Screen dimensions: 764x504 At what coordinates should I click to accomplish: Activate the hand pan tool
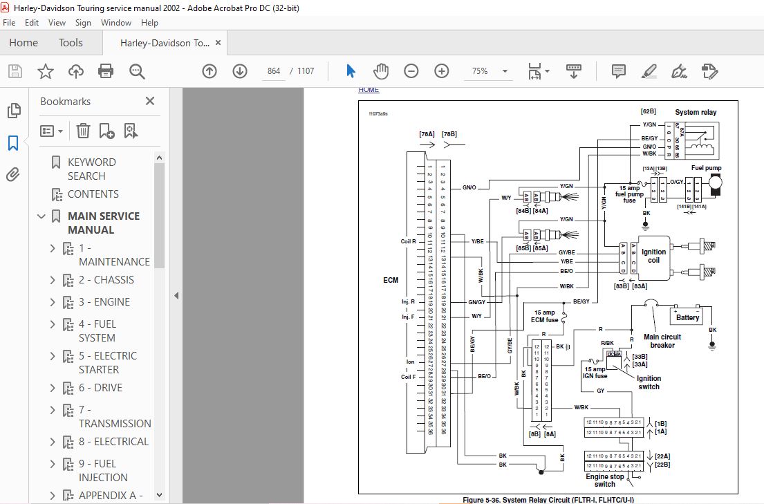tap(381, 71)
